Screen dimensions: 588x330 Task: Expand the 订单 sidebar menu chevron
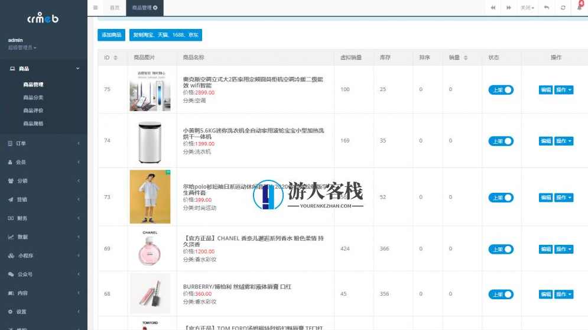(79, 143)
